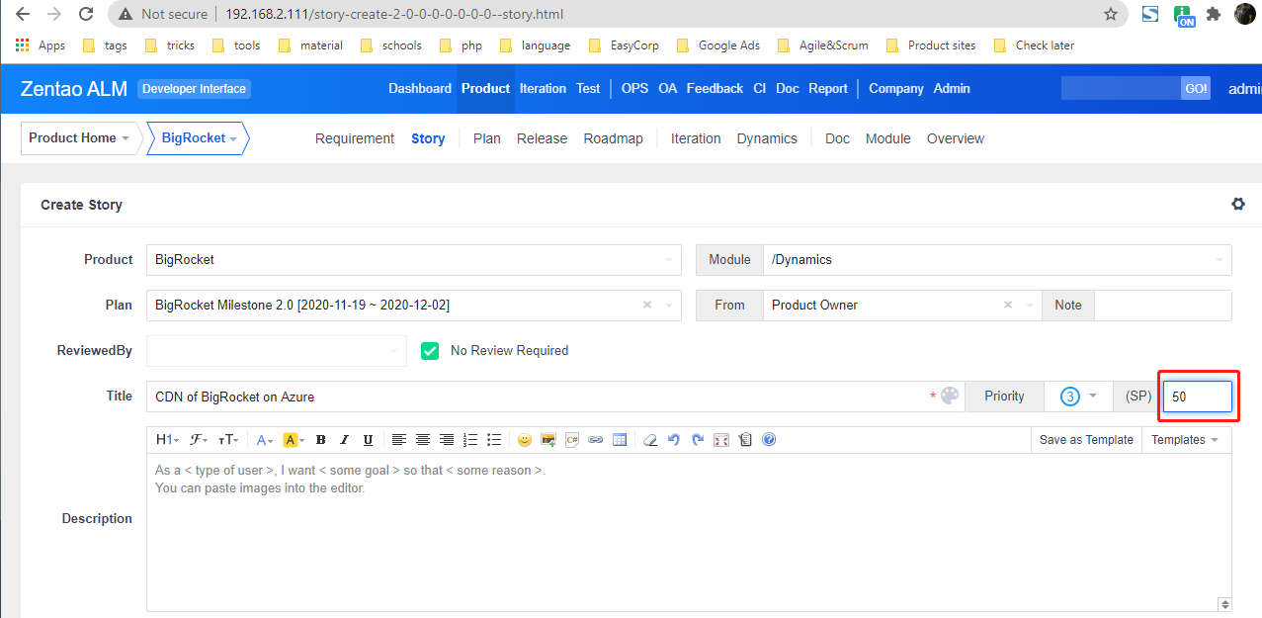Open the title color palette picker
The image size is (1262, 618).
(x=950, y=397)
